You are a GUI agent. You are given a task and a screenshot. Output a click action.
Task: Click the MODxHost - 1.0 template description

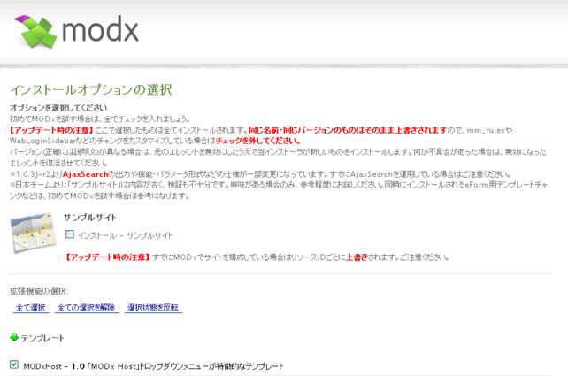click(x=153, y=366)
